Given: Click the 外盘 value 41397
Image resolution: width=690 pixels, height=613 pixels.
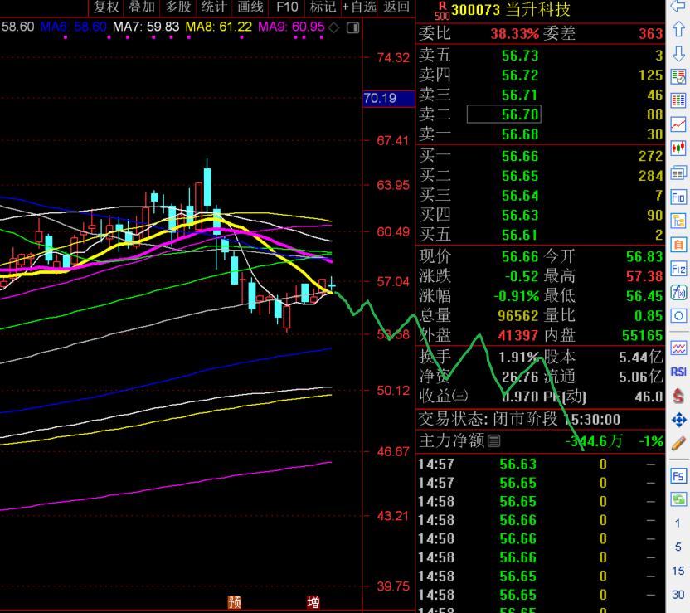Looking at the screenshot, I should coord(518,336).
